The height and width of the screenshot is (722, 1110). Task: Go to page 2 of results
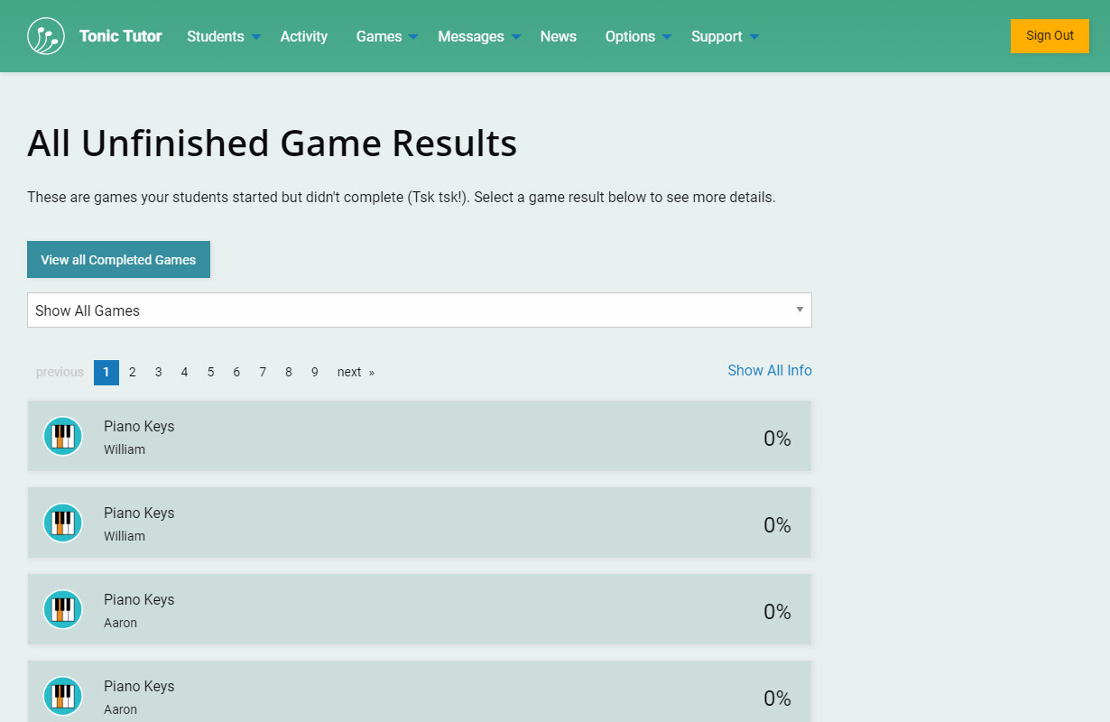point(133,372)
